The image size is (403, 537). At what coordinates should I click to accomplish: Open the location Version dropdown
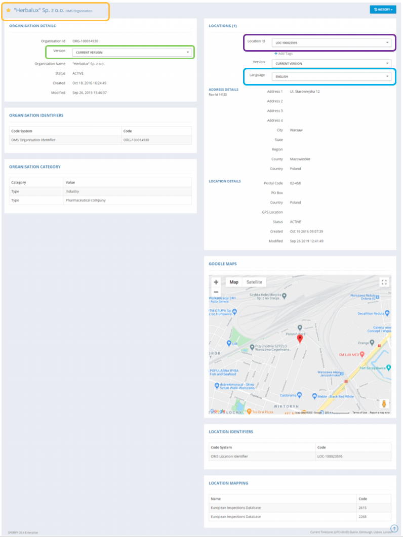point(331,63)
